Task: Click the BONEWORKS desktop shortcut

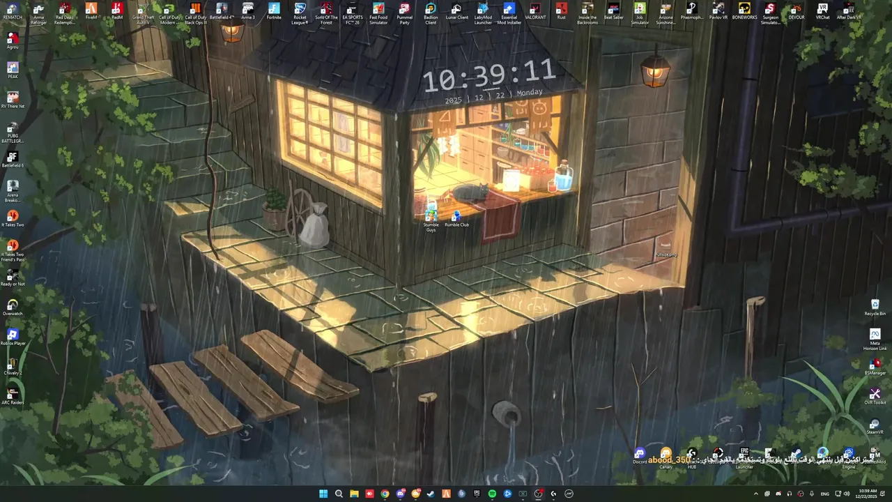Action: pyautogui.click(x=744, y=12)
